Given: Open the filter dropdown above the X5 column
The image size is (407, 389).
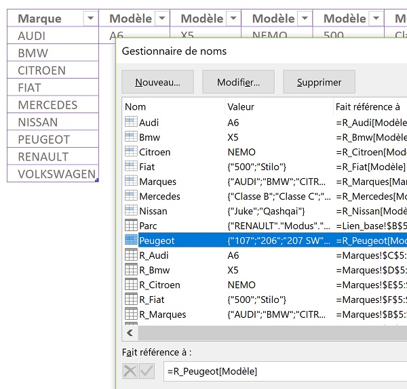Looking at the screenshot, I should pyautogui.click(x=233, y=18).
